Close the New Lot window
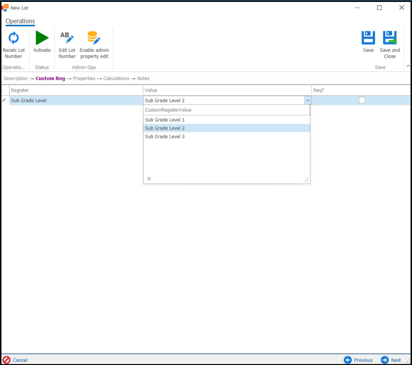Viewport: 412px width, 365px height. click(x=402, y=8)
